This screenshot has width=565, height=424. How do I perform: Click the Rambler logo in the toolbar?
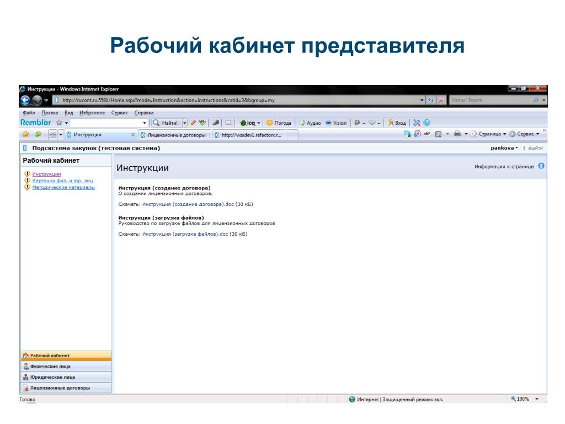(36, 123)
